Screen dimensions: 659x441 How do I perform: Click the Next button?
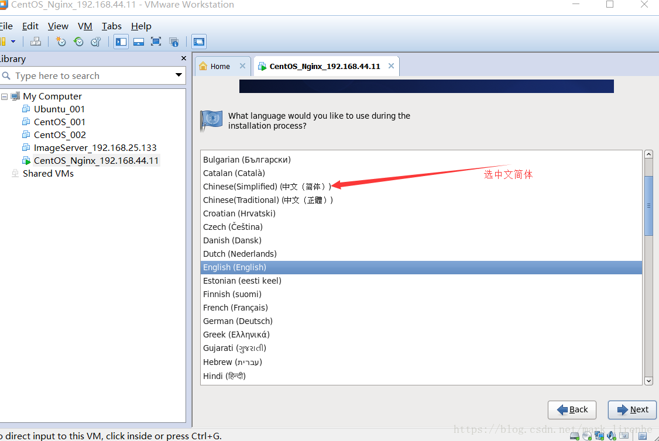coord(632,409)
